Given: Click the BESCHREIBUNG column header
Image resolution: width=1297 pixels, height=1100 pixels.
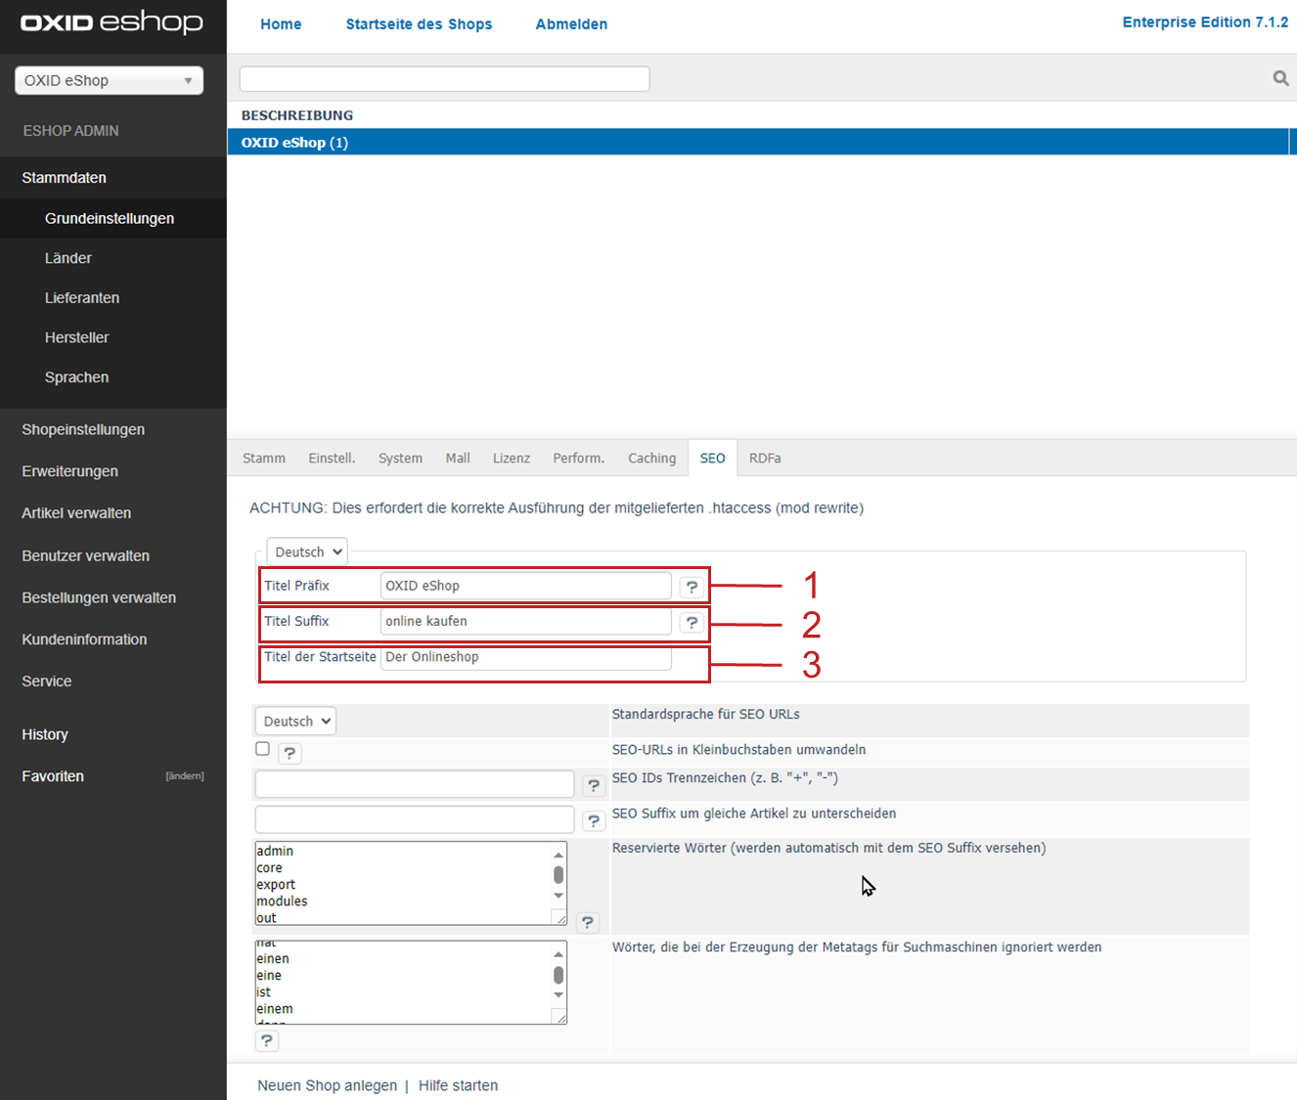Looking at the screenshot, I should click(297, 115).
